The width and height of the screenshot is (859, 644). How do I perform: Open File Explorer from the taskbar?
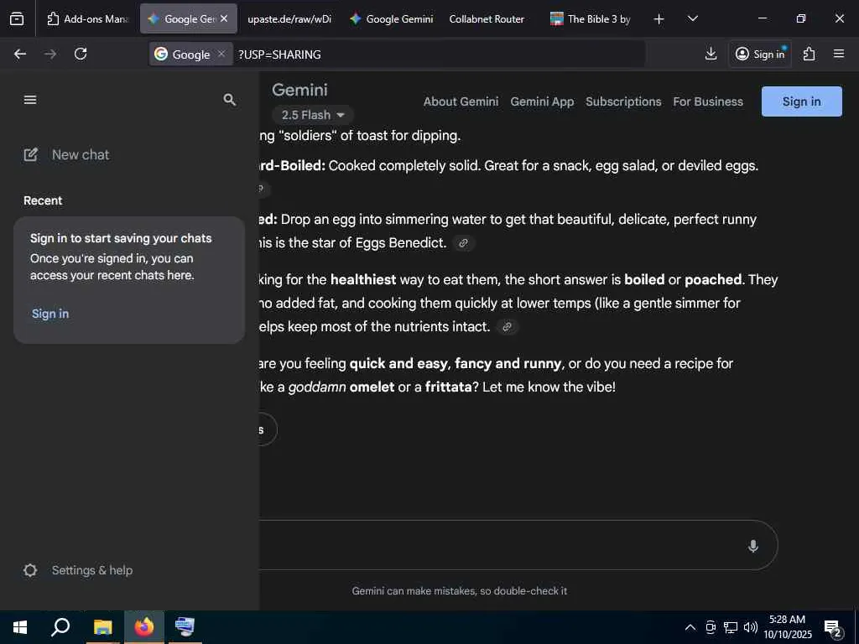(102, 627)
